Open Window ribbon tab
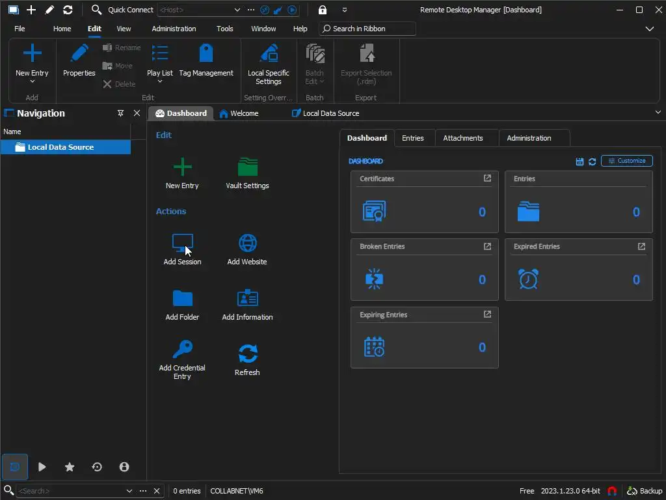This screenshot has height=500, width=666. [x=263, y=29]
